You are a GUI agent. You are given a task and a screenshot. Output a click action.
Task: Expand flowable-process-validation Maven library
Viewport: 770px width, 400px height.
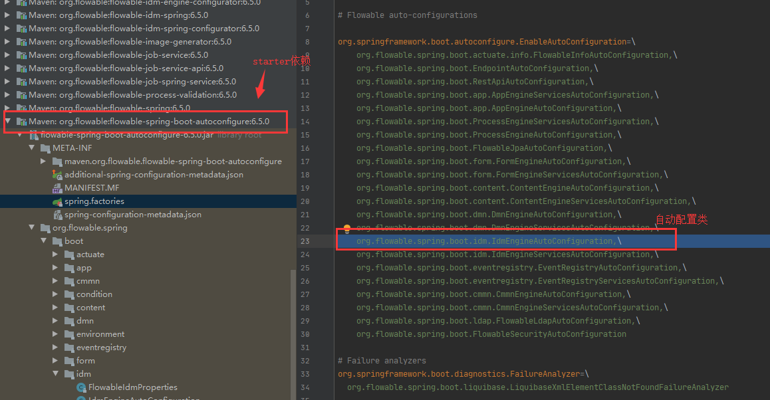pyautogui.click(x=7, y=95)
